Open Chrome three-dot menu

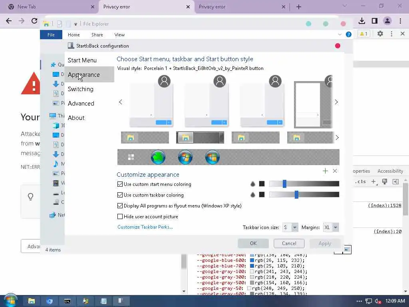[x=400, y=21]
